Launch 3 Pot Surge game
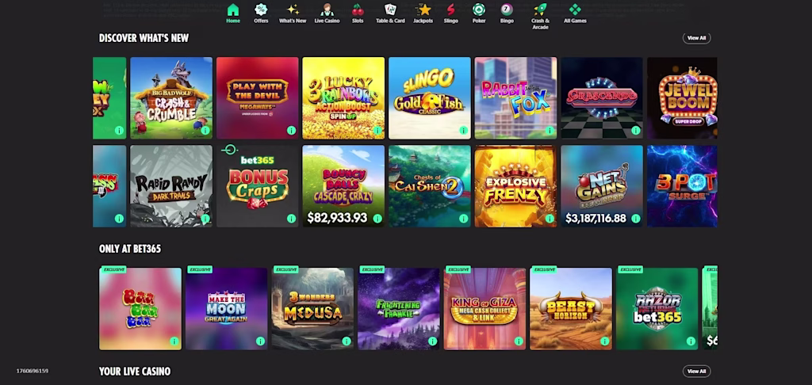This screenshot has width=812, height=385. click(682, 186)
